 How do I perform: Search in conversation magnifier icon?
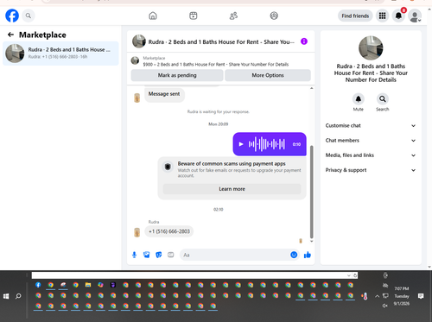click(x=383, y=99)
